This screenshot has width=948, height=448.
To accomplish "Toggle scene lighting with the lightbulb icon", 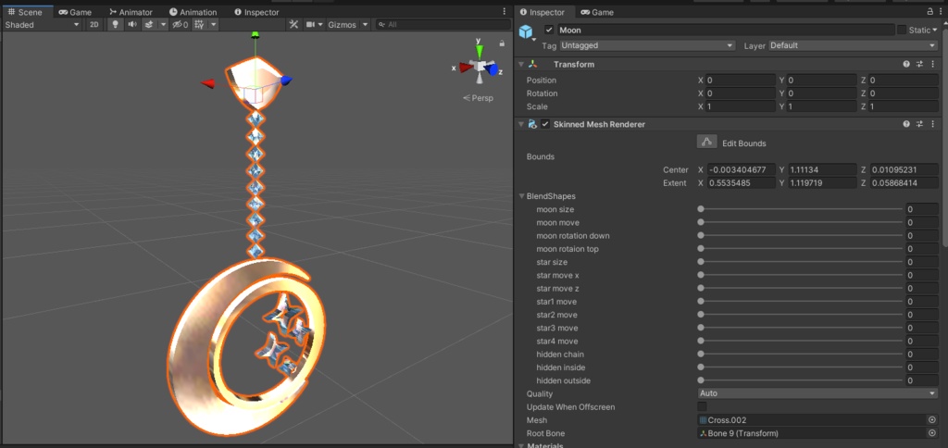I will [116, 24].
